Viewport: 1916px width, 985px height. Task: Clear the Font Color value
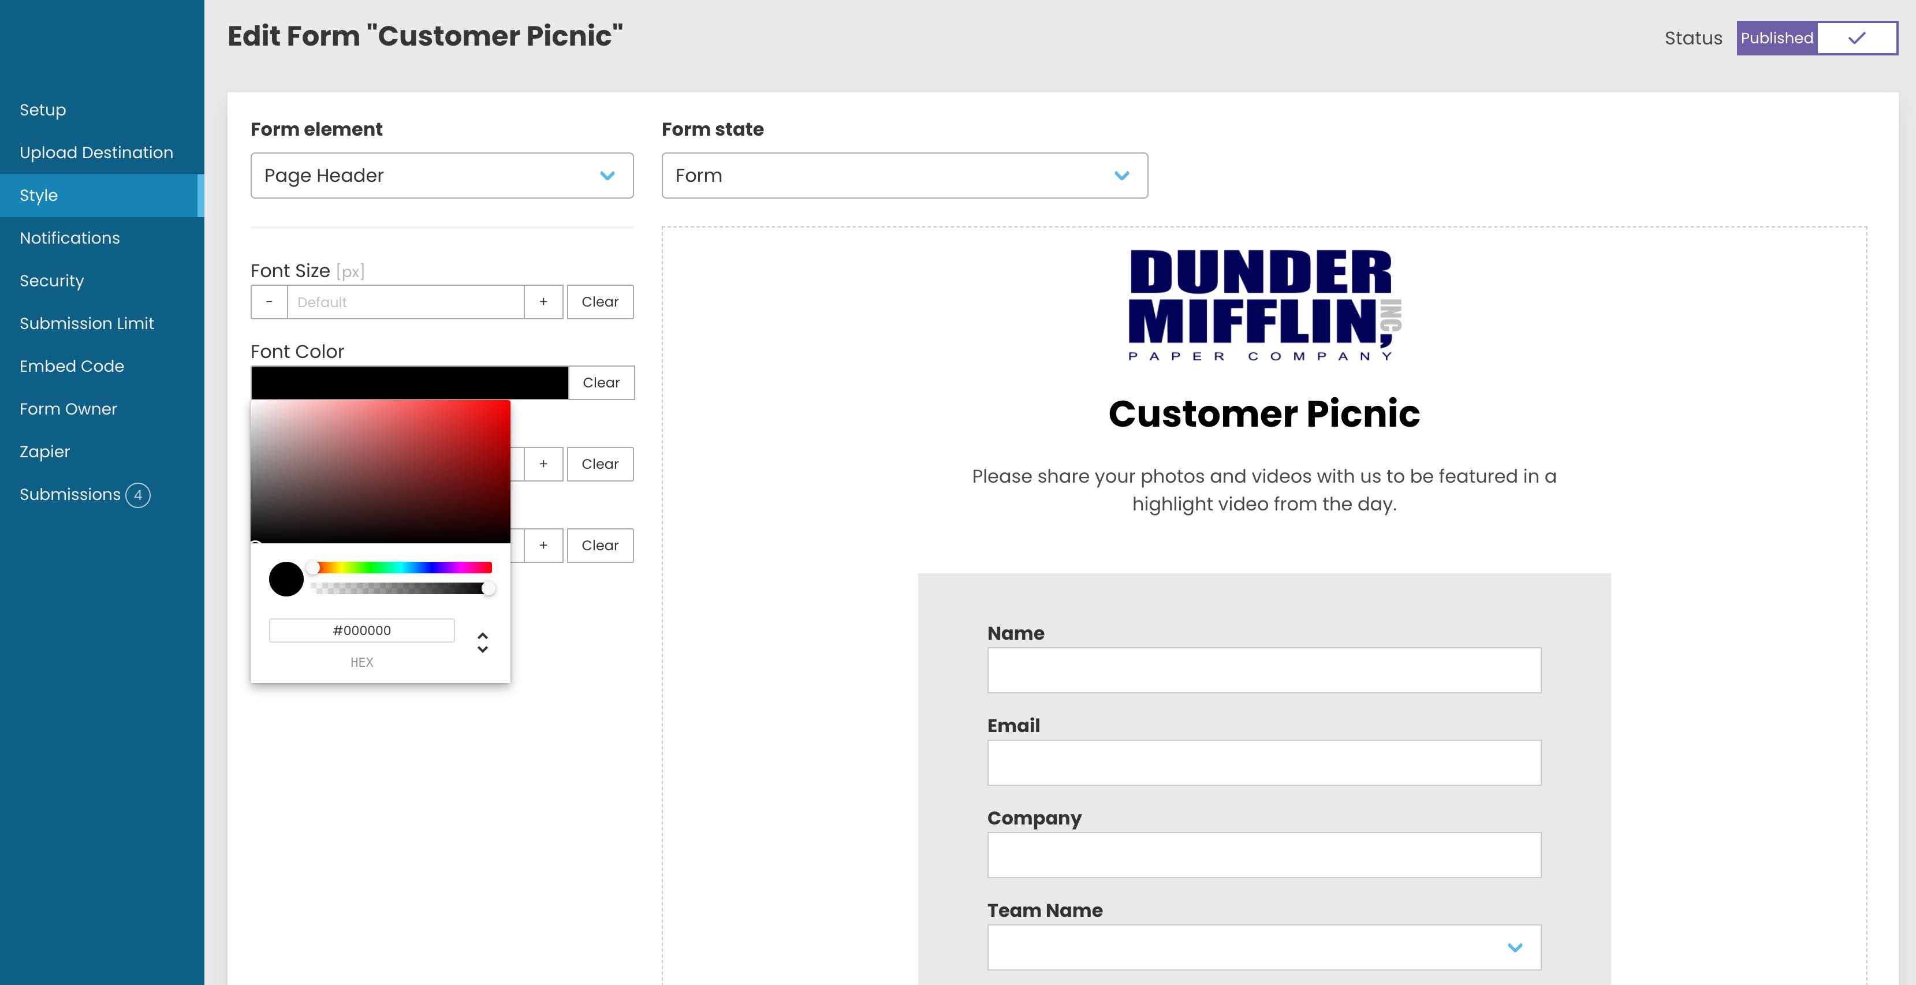[x=601, y=382]
